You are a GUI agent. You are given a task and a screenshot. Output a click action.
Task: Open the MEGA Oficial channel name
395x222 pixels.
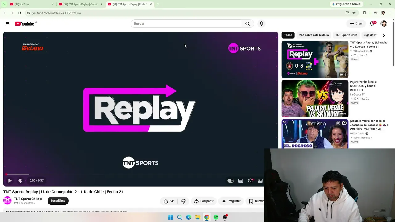[x=357, y=134]
